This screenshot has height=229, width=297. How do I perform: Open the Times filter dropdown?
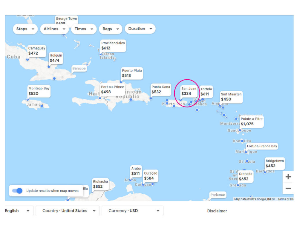click(x=84, y=29)
